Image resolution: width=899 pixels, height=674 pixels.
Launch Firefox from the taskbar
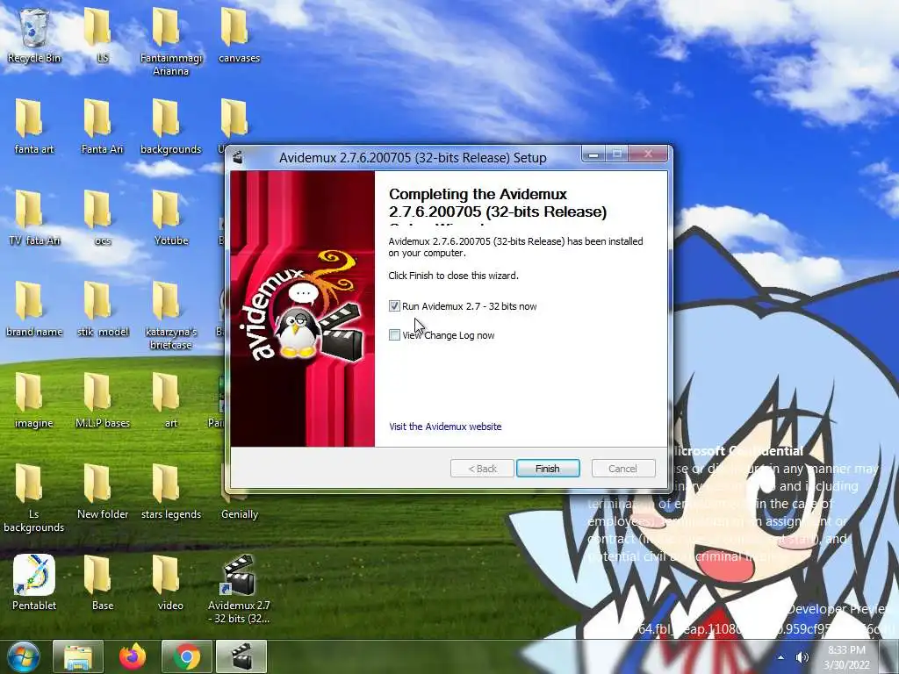click(133, 656)
